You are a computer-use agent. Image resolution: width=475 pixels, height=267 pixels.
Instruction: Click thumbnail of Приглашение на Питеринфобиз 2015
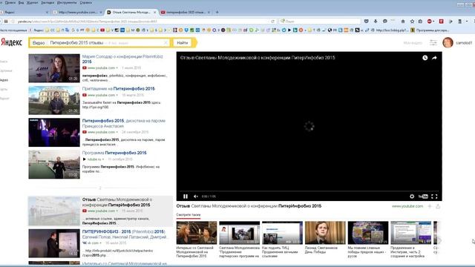click(x=54, y=100)
